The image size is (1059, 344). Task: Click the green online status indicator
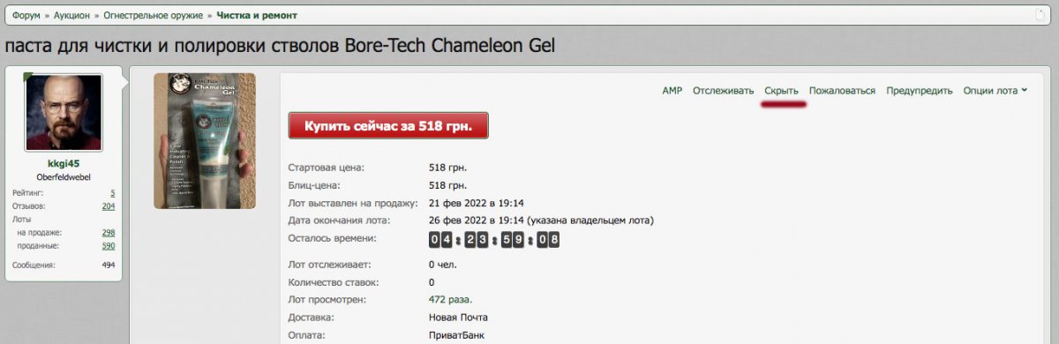[27, 76]
